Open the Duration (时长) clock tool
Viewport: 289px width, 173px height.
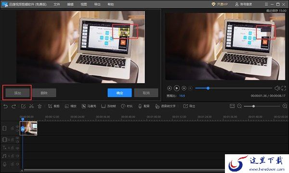(x=127, y=106)
